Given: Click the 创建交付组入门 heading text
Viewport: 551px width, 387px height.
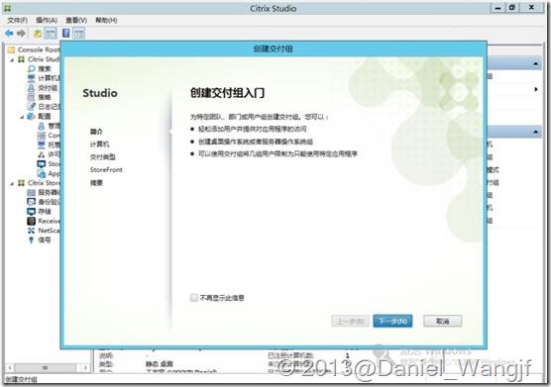Looking at the screenshot, I should pos(227,93).
